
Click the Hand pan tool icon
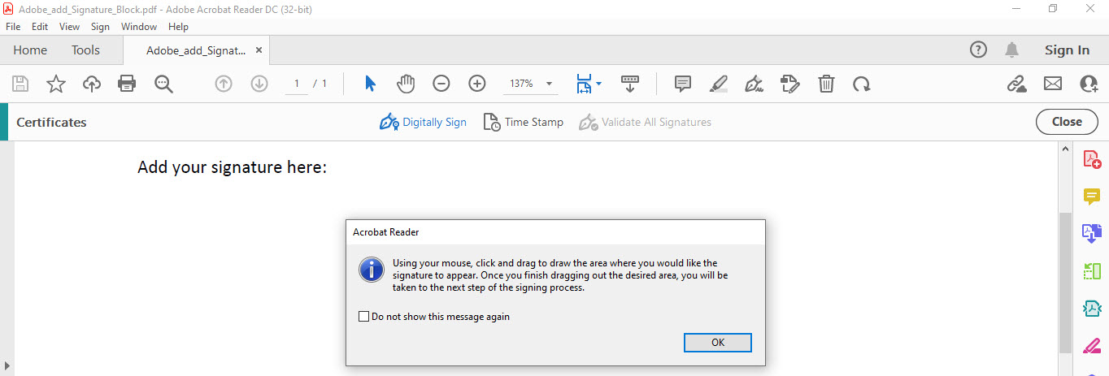click(405, 84)
